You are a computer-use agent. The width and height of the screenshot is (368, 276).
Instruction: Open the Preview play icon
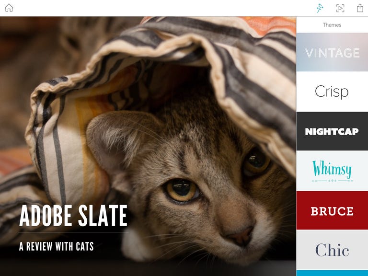click(x=340, y=8)
